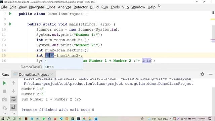This screenshot has width=215, height=121.
Task: Open the 4:23 PM taskbar clock
Action: [x=202, y=119]
